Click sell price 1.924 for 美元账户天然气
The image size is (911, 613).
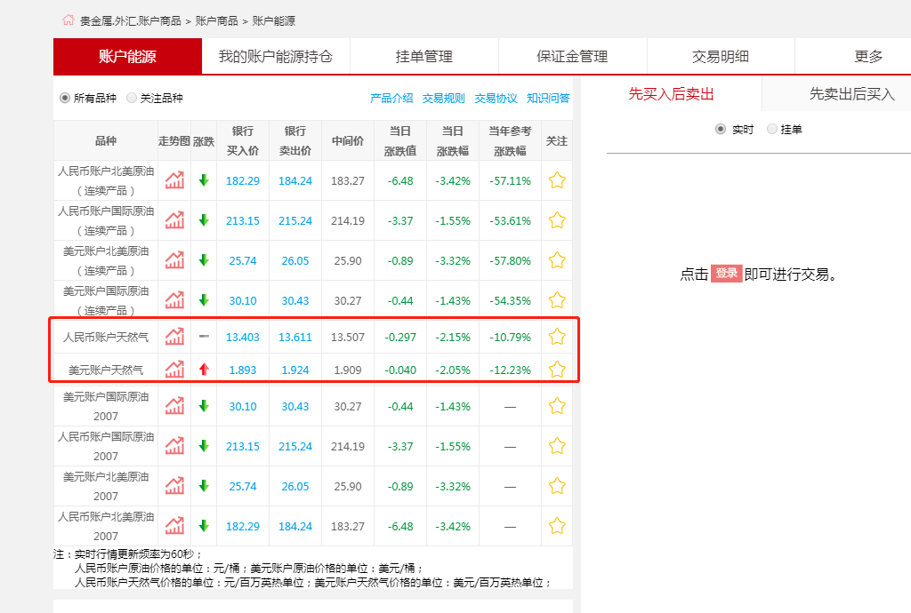295,369
